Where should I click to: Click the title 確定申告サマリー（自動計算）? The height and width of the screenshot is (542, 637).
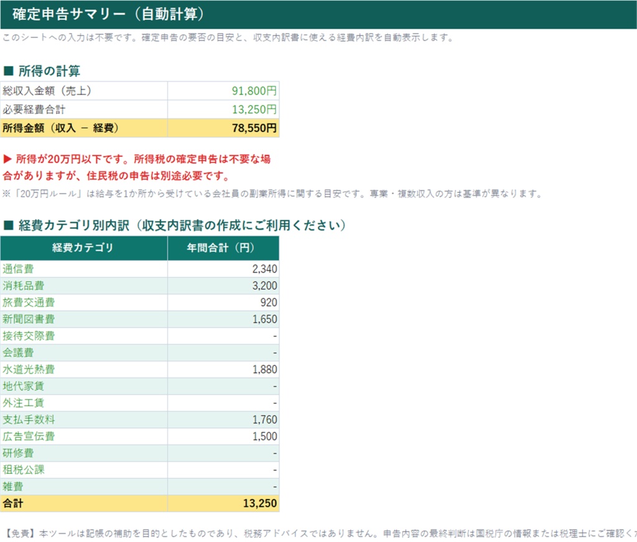(x=108, y=14)
